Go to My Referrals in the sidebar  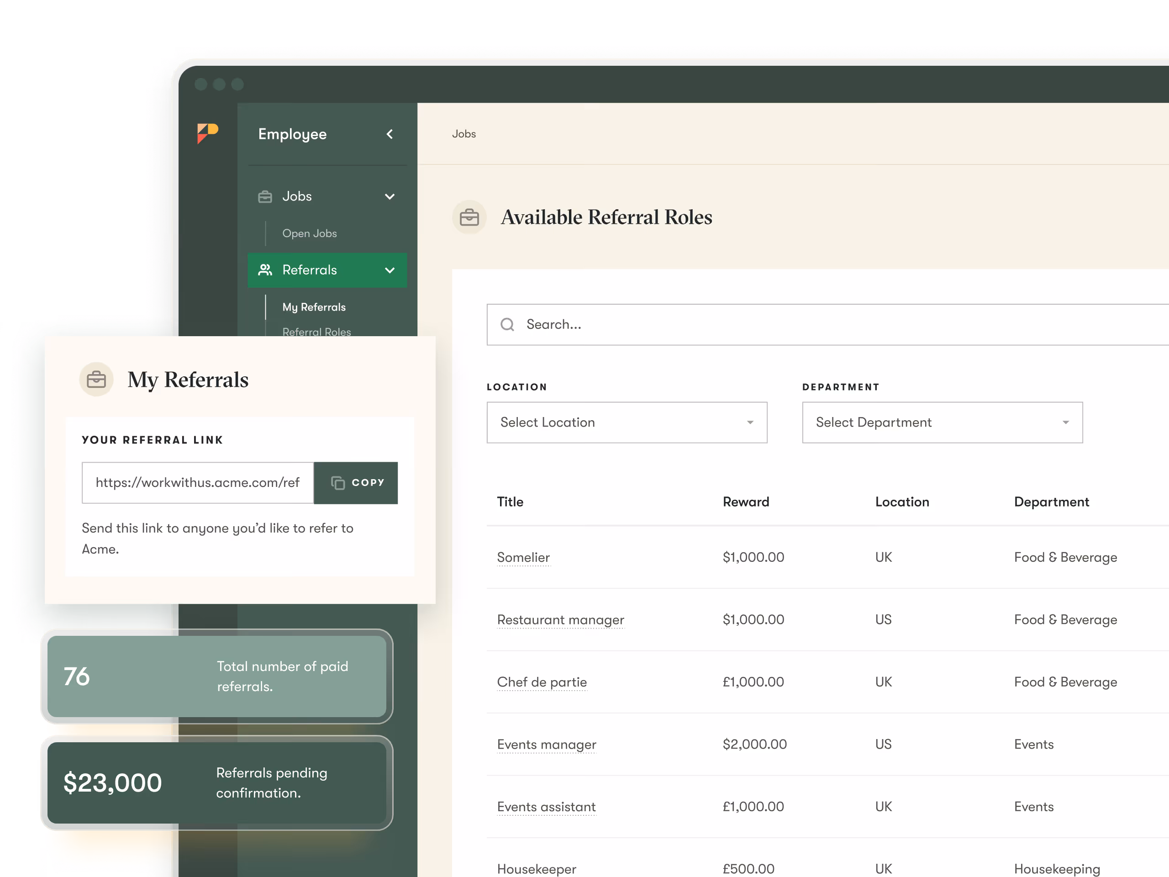[314, 307]
